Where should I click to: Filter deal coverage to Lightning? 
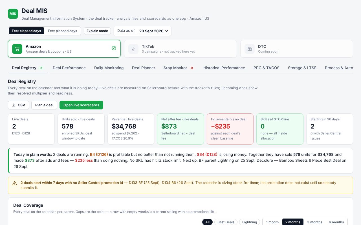(250, 222)
